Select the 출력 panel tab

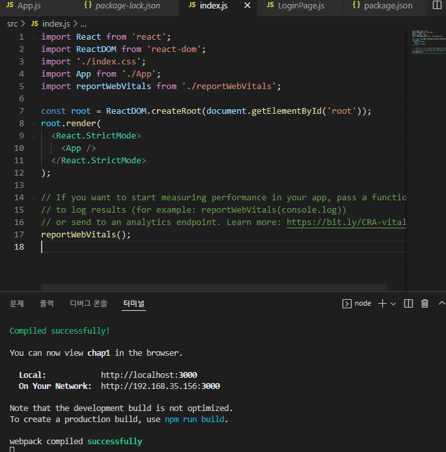[47, 303]
